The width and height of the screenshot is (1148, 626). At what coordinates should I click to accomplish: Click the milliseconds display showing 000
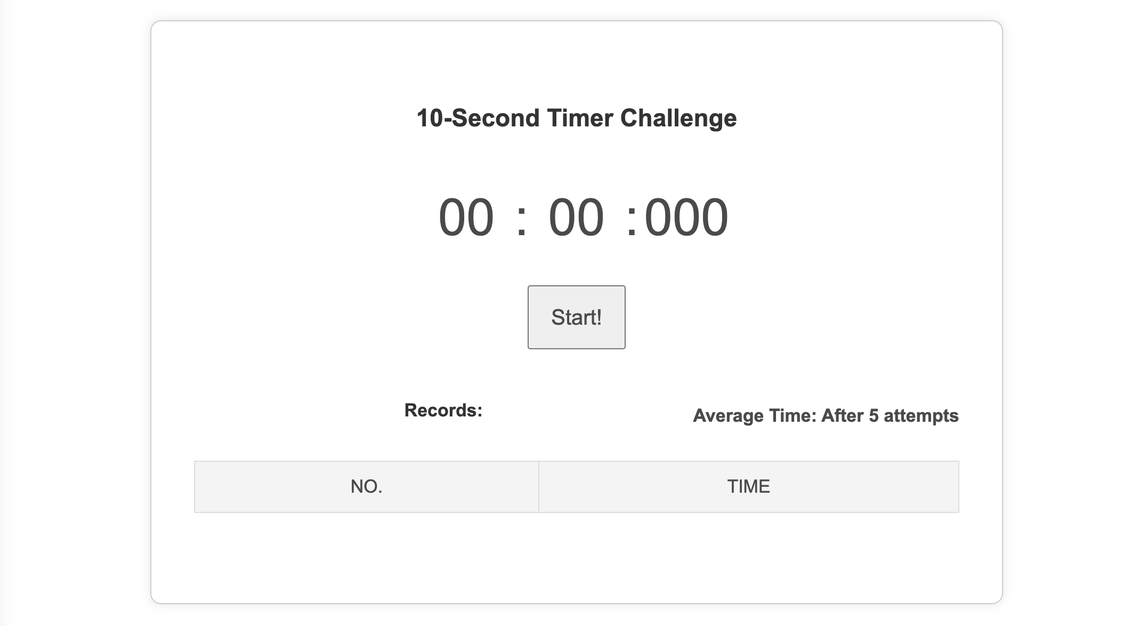tap(682, 216)
